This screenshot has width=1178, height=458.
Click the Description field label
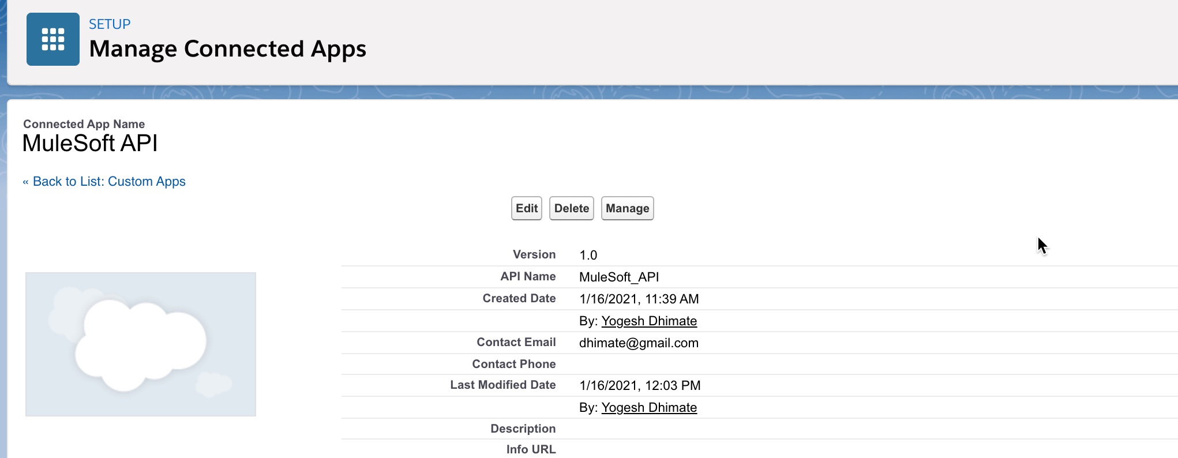coord(523,429)
